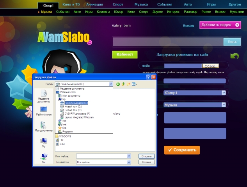Open the Юмор1 category dropdown

[224, 93]
